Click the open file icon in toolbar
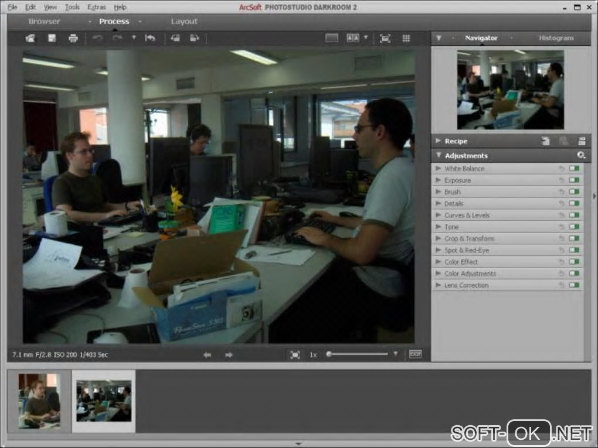Image resolution: width=598 pixels, height=448 pixels. tap(30, 38)
